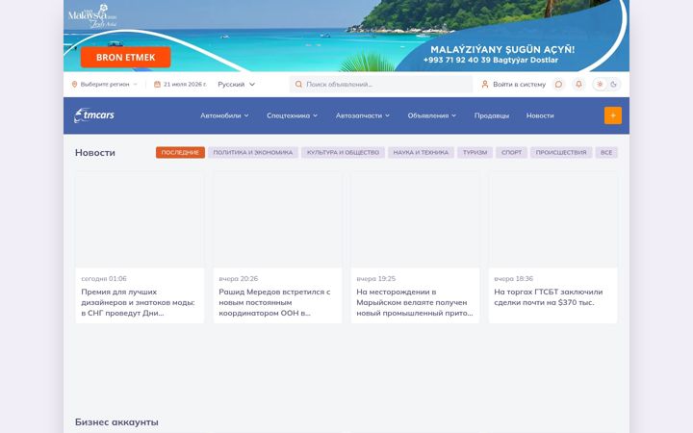Switch to light theme sun icon
This screenshot has width=693, height=433.
[x=600, y=84]
